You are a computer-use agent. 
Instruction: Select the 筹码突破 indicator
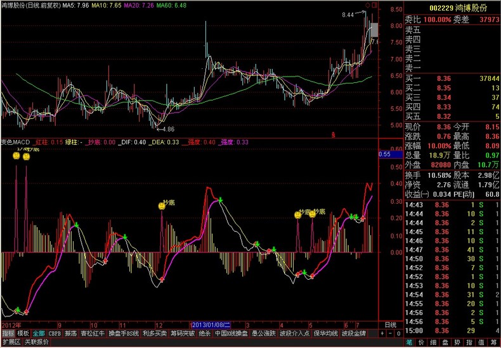pos(183,333)
